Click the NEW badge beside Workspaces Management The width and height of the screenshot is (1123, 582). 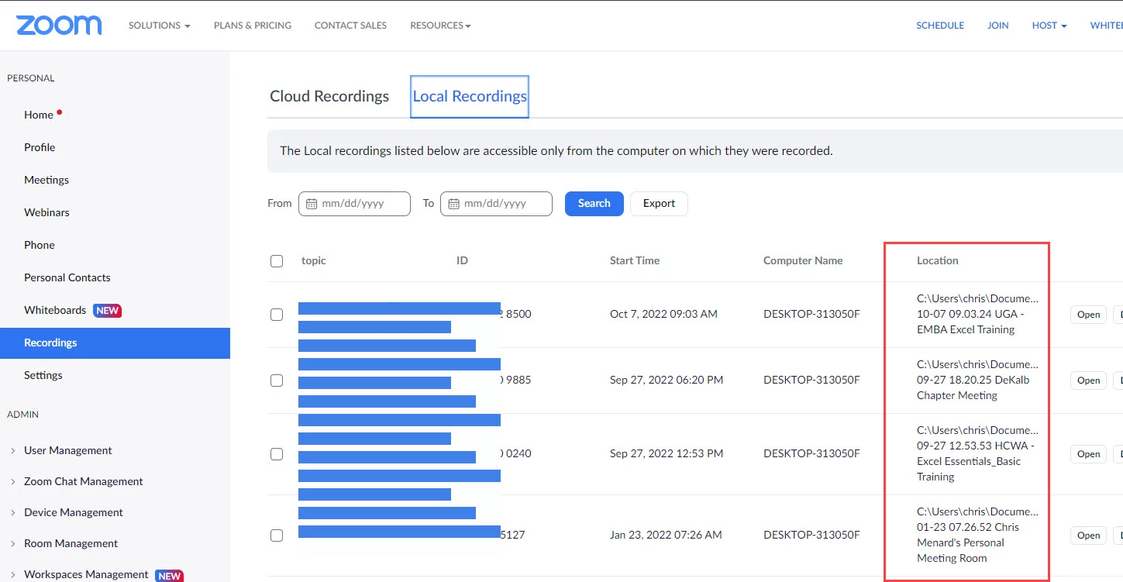169,576
